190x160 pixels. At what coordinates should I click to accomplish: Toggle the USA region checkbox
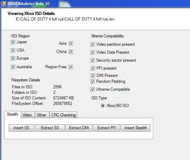click(x=13, y=50)
